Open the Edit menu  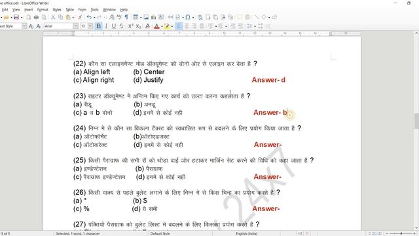coord(5,10)
